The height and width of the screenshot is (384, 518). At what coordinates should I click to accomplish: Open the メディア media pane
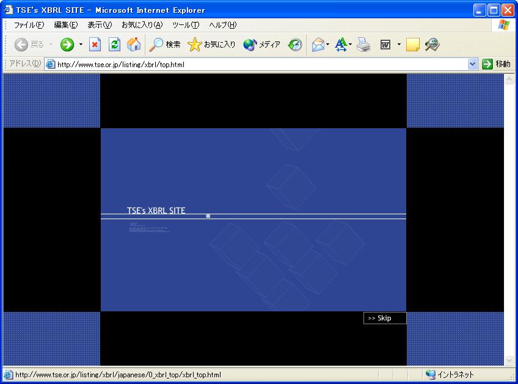coord(261,45)
